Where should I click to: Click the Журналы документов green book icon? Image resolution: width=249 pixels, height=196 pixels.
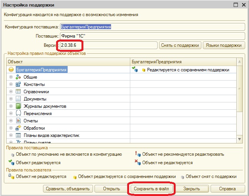point(18,106)
